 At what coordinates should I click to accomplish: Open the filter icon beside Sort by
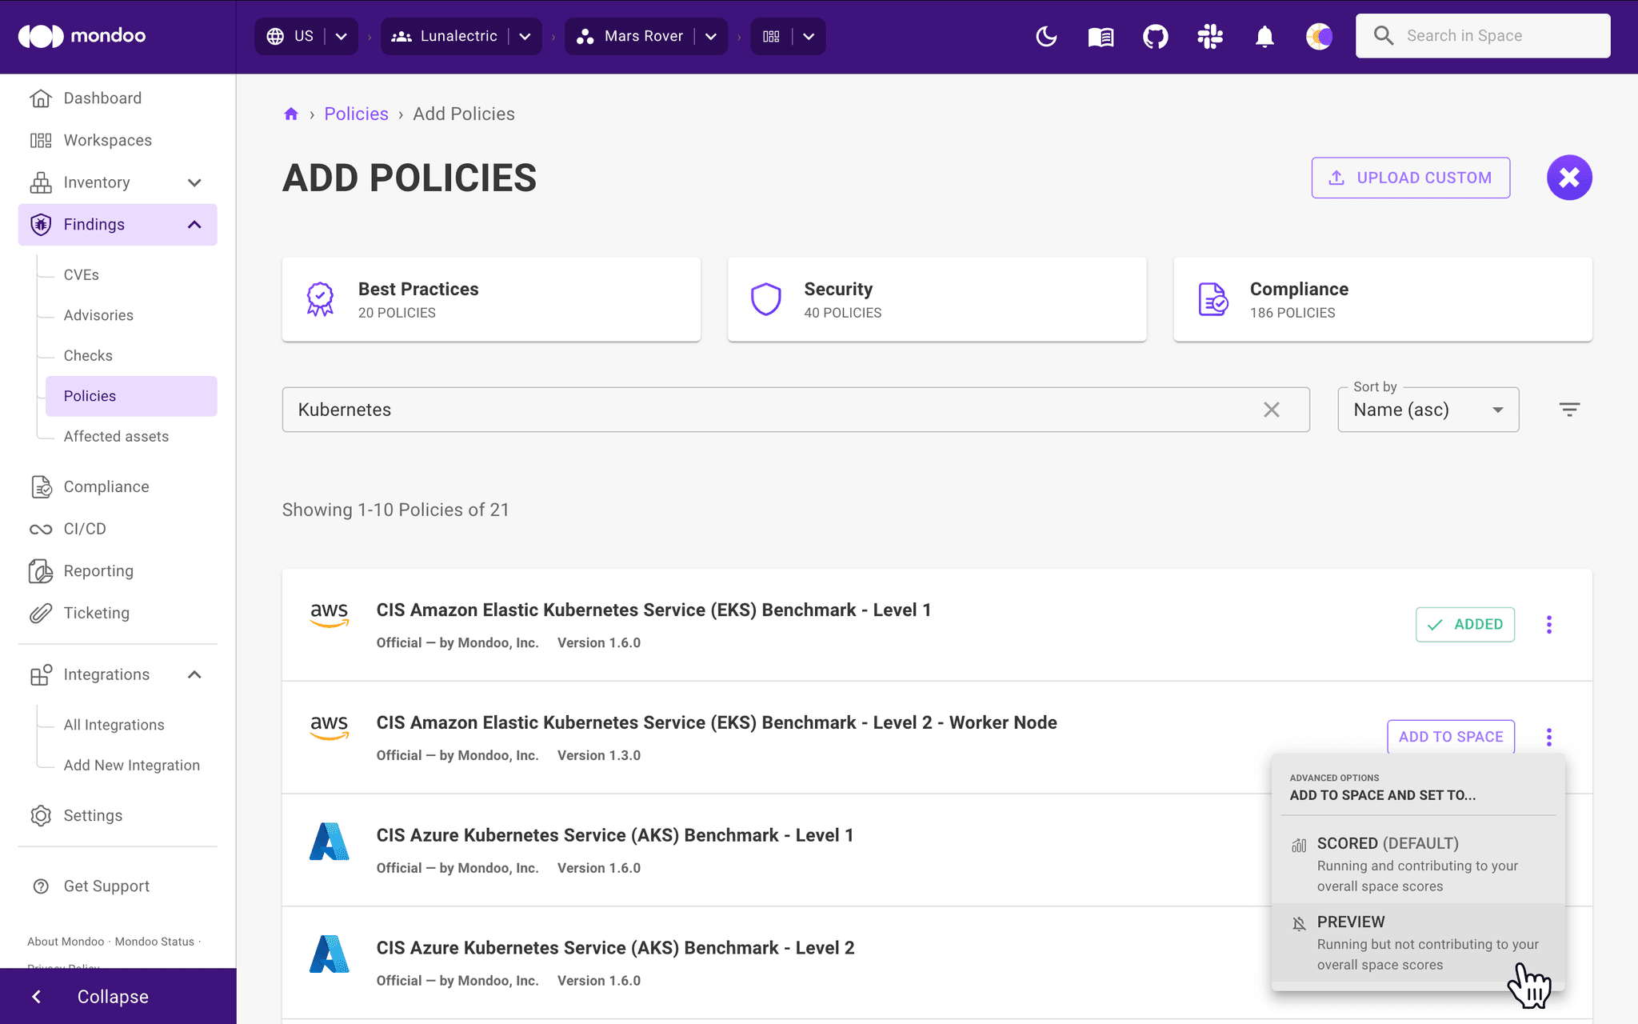click(1569, 409)
